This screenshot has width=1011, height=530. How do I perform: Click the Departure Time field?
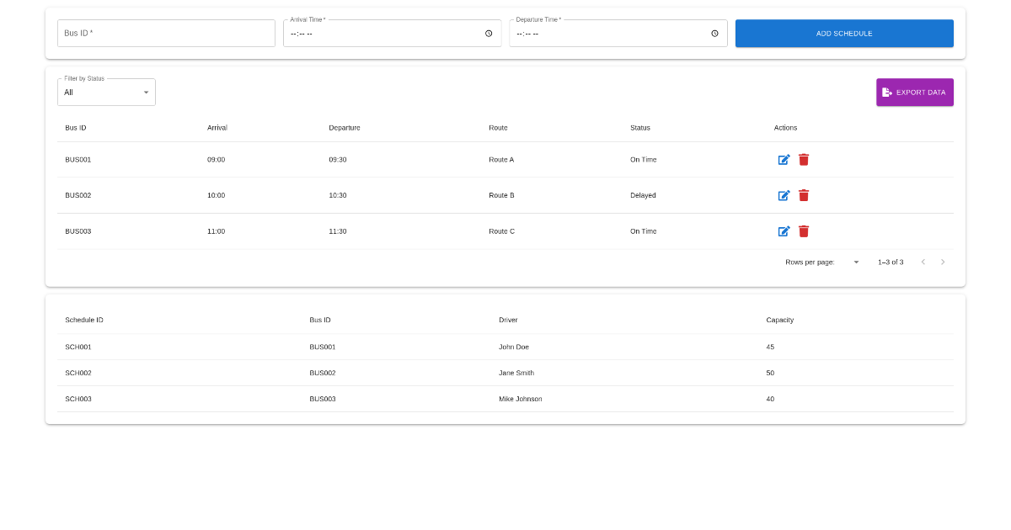click(x=607, y=34)
